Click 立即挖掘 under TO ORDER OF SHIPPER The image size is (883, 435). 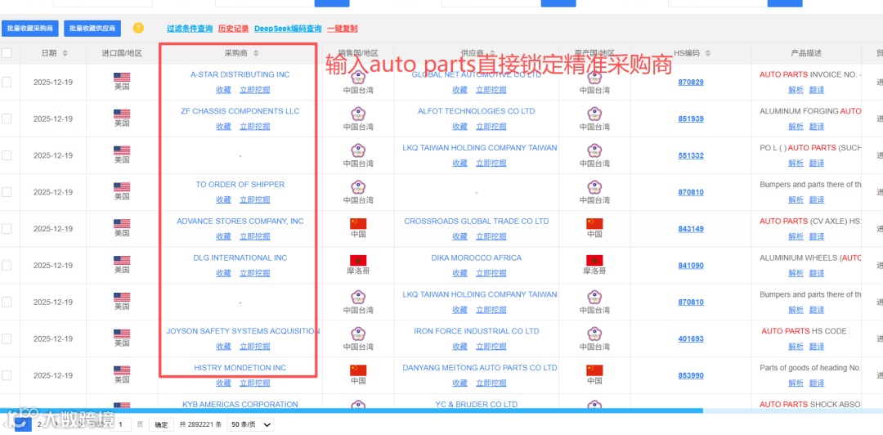point(254,200)
